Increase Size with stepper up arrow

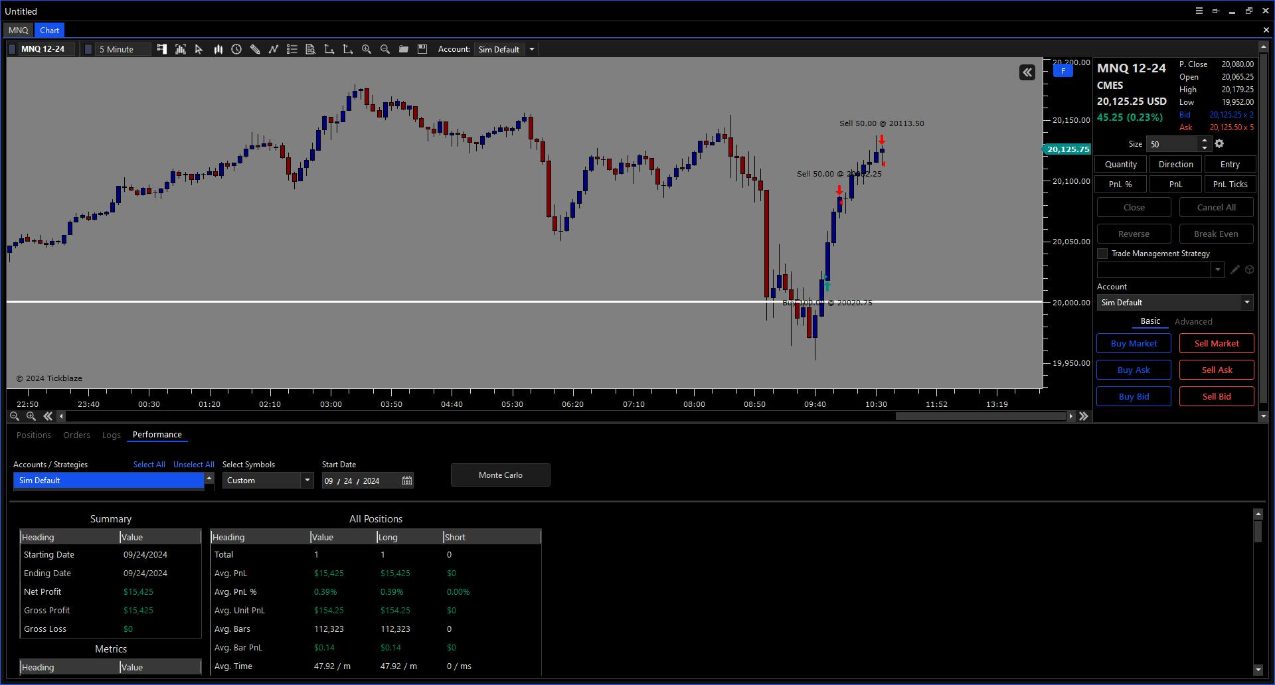pyautogui.click(x=1205, y=140)
